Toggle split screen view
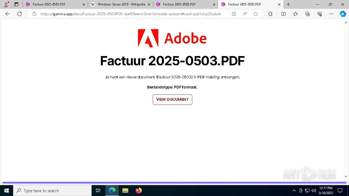The height and width of the screenshot is (196, 349). click(283, 14)
